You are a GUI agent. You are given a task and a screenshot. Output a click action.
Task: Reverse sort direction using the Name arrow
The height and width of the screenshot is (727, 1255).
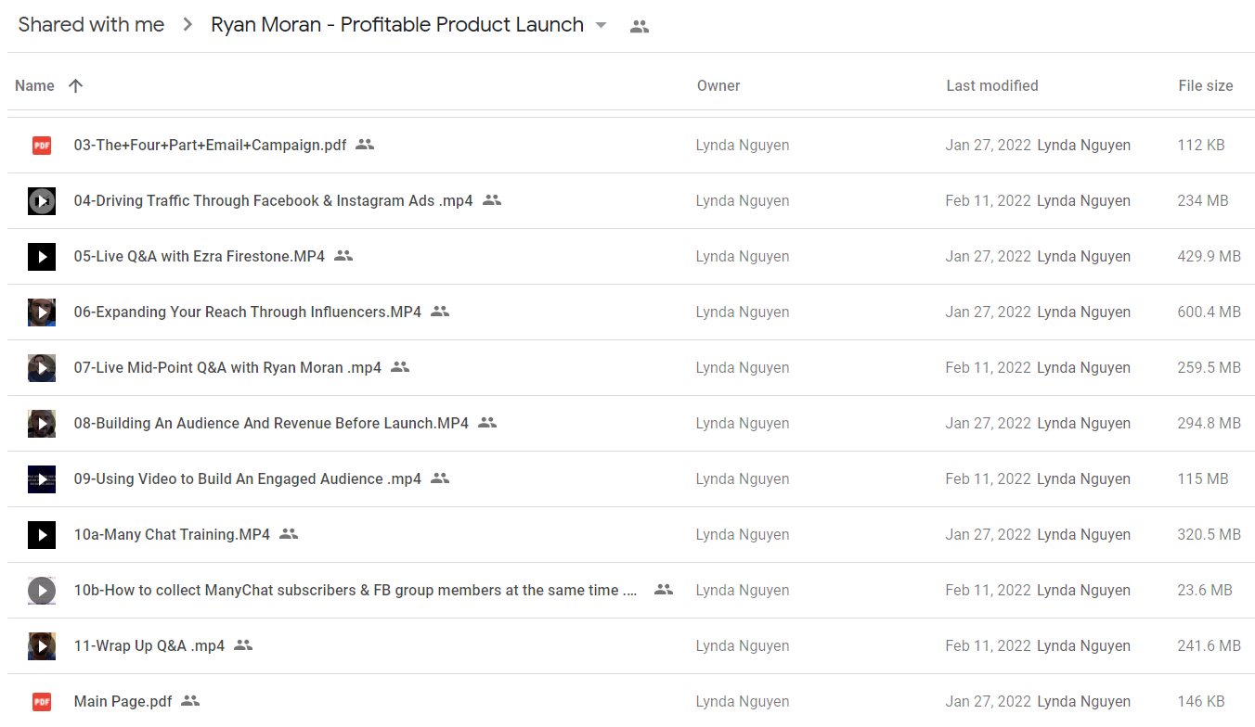(x=76, y=85)
